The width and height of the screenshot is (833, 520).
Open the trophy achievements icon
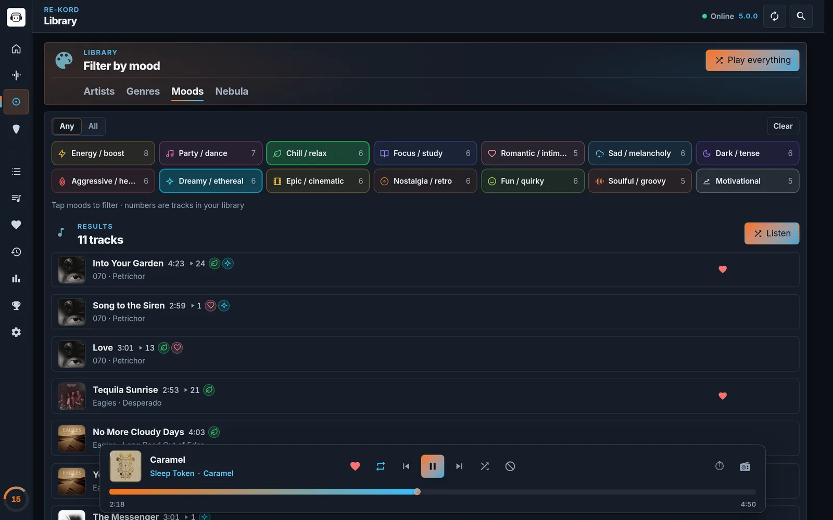tap(16, 305)
